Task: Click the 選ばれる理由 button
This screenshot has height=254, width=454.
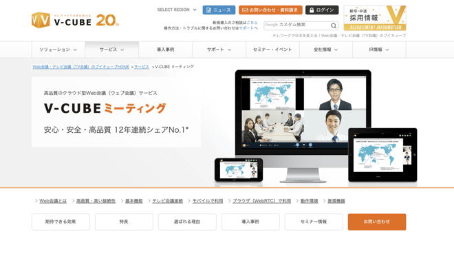Action: (187, 222)
